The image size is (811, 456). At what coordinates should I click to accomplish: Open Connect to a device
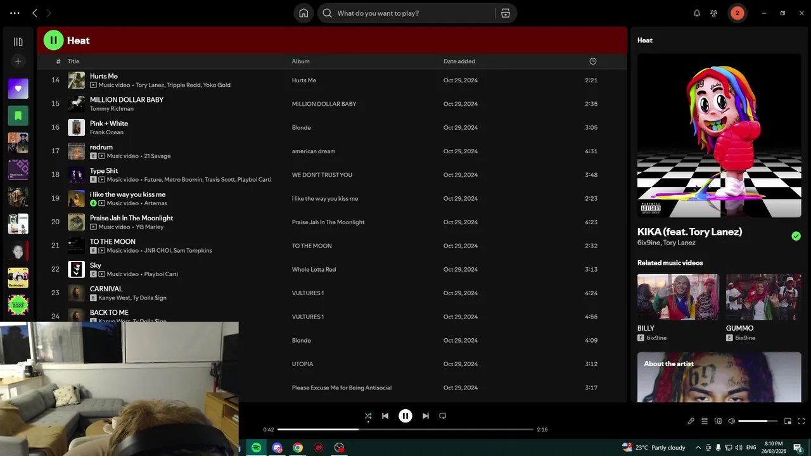click(718, 421)
